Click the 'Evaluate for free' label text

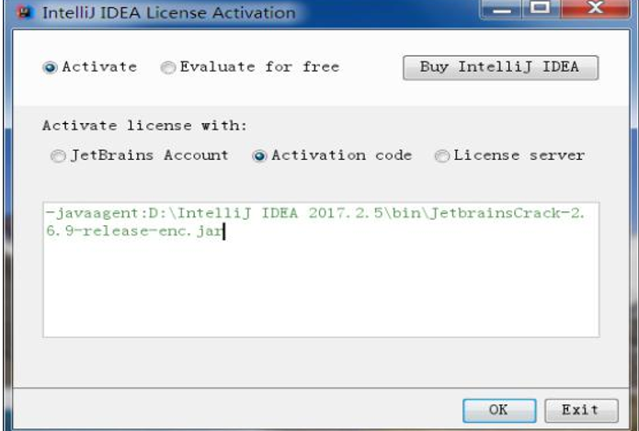tap(259, 67)
